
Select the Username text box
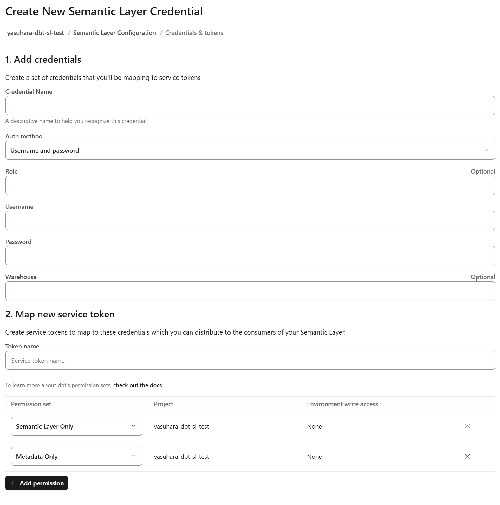[x=250, y=221]
